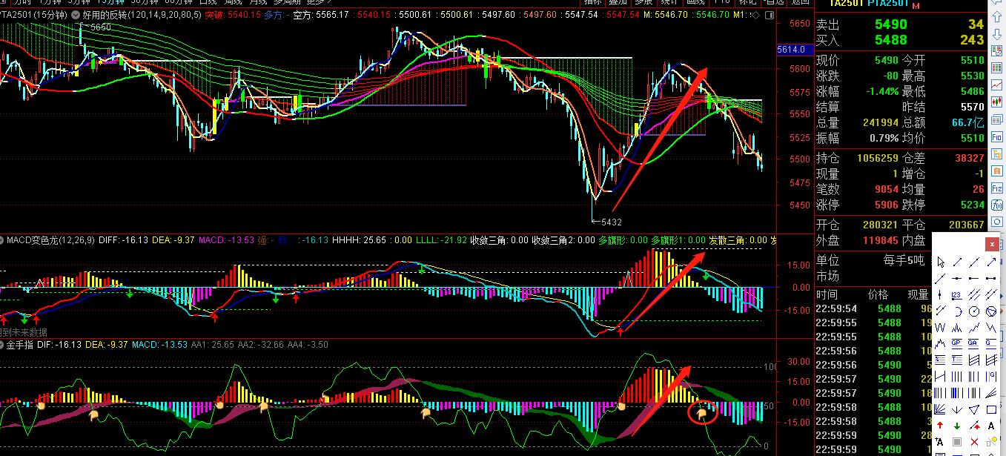1006x456 pixels.
Task: Click the 22:59:54 tick row time
Action: pyautogui.click(x=836, y=308)
